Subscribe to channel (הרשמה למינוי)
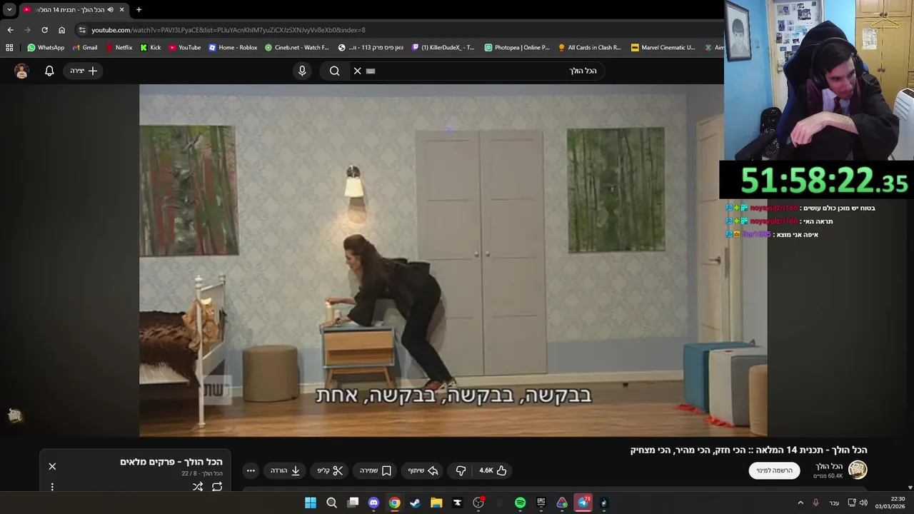The height and width of the screenshot is (514, 914). tap(774, 470)
